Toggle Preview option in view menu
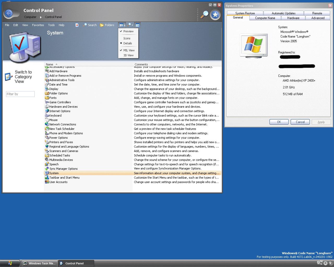 (128, 31)
